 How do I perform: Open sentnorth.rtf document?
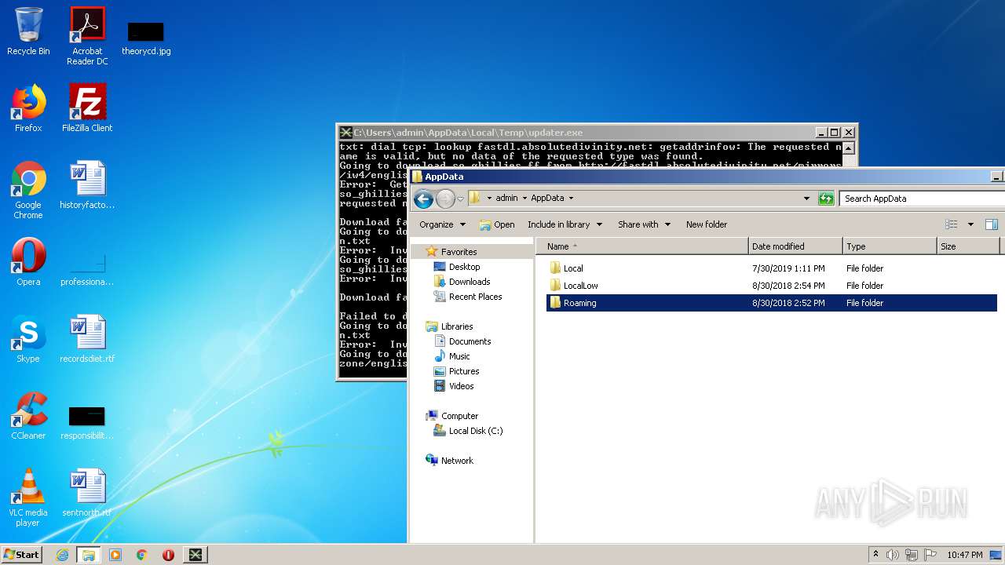(x=87, y=494)
